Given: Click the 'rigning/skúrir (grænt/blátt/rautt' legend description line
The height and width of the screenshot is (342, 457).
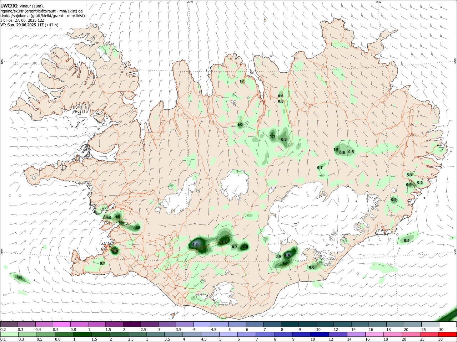Looking at the screenshot, I should click(x=41, y=11).
